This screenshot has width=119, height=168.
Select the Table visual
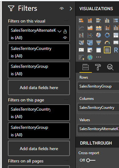[x=99, y=50]
